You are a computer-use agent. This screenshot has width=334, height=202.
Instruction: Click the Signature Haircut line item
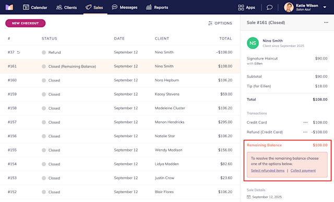click(287, 61)
